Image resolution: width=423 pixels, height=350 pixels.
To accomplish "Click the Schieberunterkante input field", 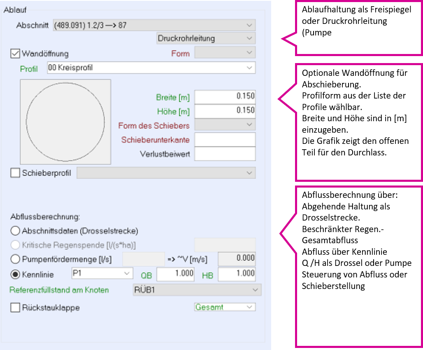I will coord(225,139).
